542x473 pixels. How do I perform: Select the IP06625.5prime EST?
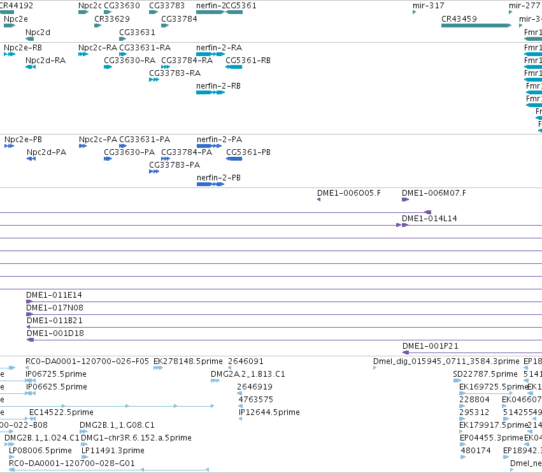31,393
